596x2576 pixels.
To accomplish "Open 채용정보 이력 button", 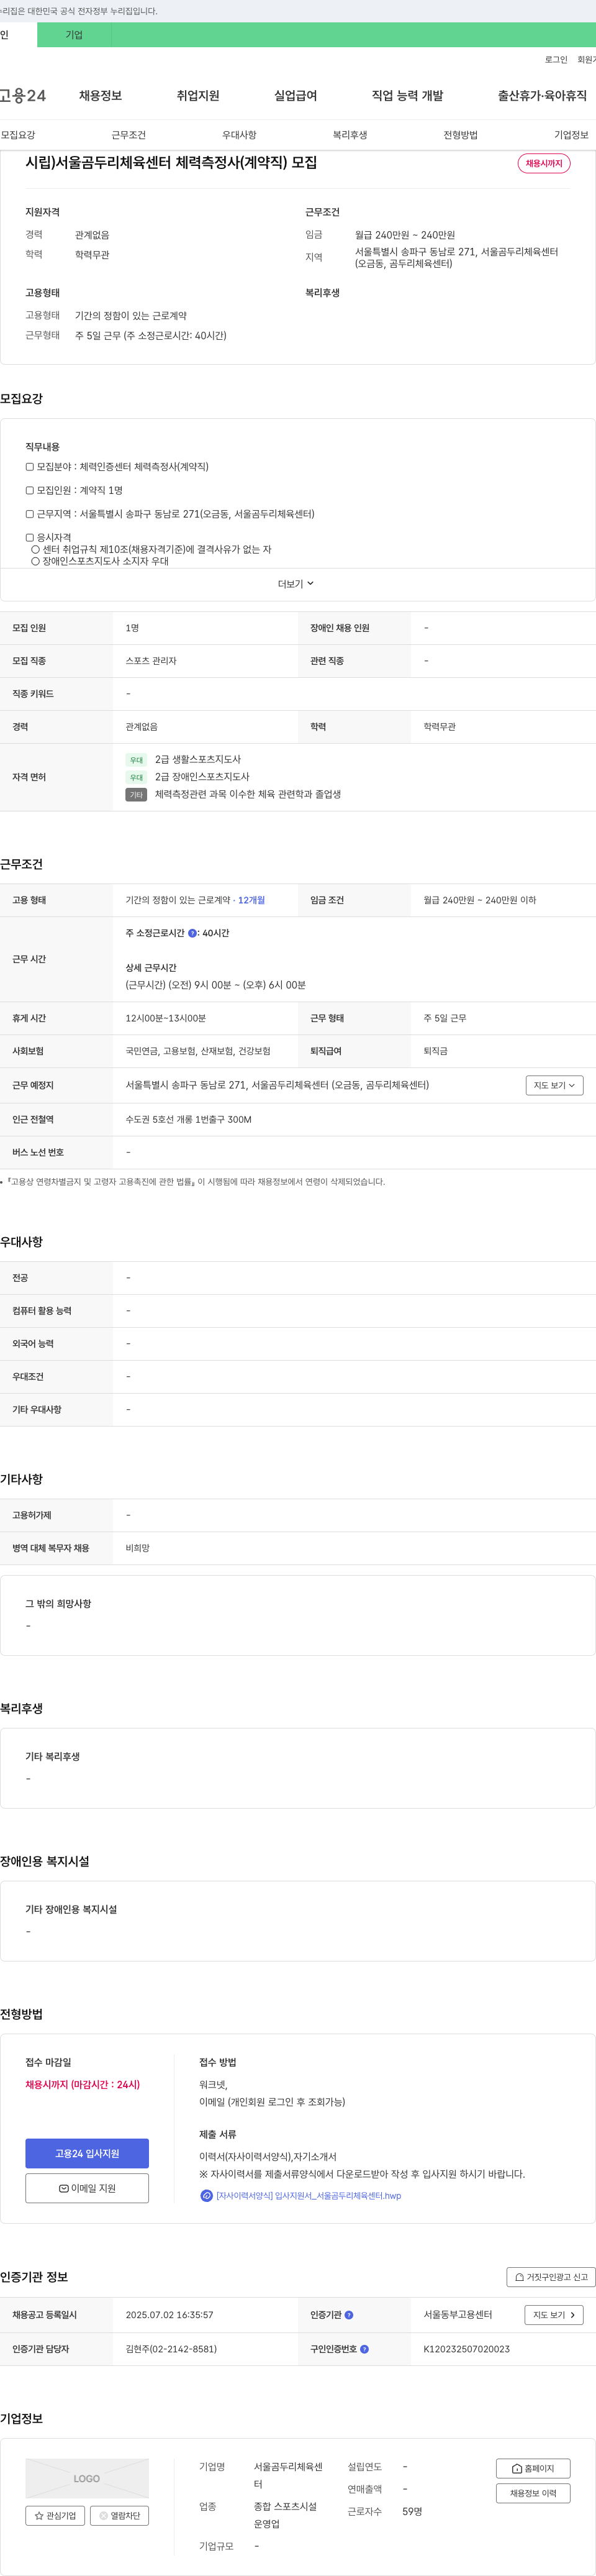I will (x=533, y=2493).
